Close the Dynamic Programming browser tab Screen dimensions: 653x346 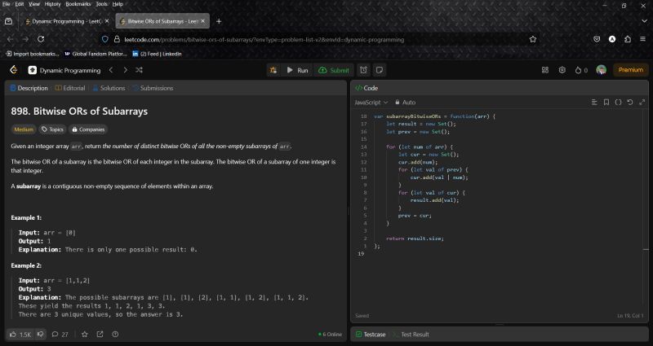click(x=107, y=21)
